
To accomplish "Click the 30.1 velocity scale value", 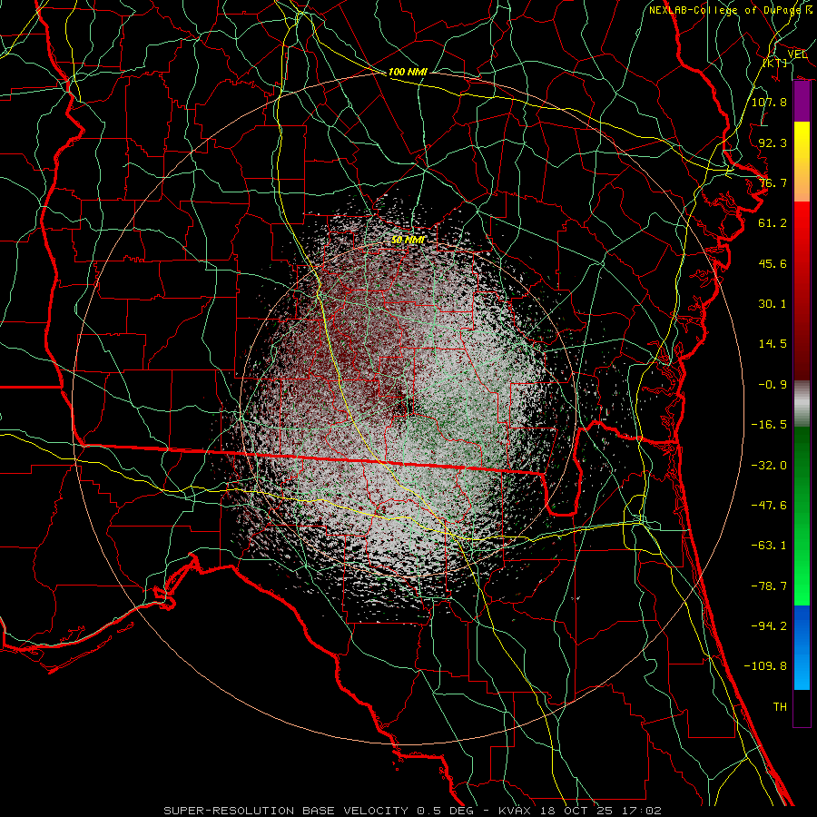I will [x=773, y=304].
